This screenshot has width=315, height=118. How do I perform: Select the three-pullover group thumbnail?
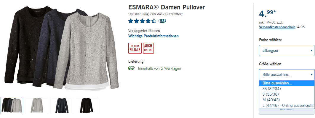pyautogui.click(x=12, y=105)
